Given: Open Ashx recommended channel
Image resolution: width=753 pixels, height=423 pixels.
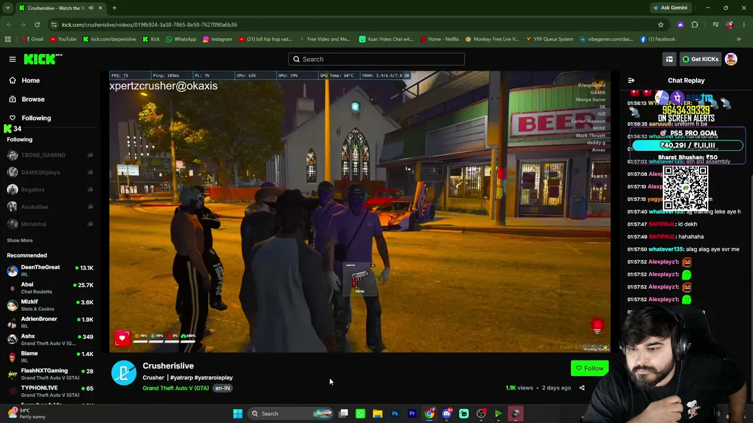Looking at the screenshot, I should [50, 340].
